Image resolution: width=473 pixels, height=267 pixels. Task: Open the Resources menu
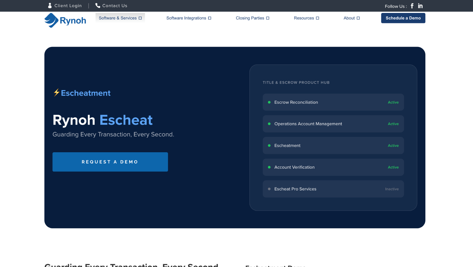coord(307,18)
